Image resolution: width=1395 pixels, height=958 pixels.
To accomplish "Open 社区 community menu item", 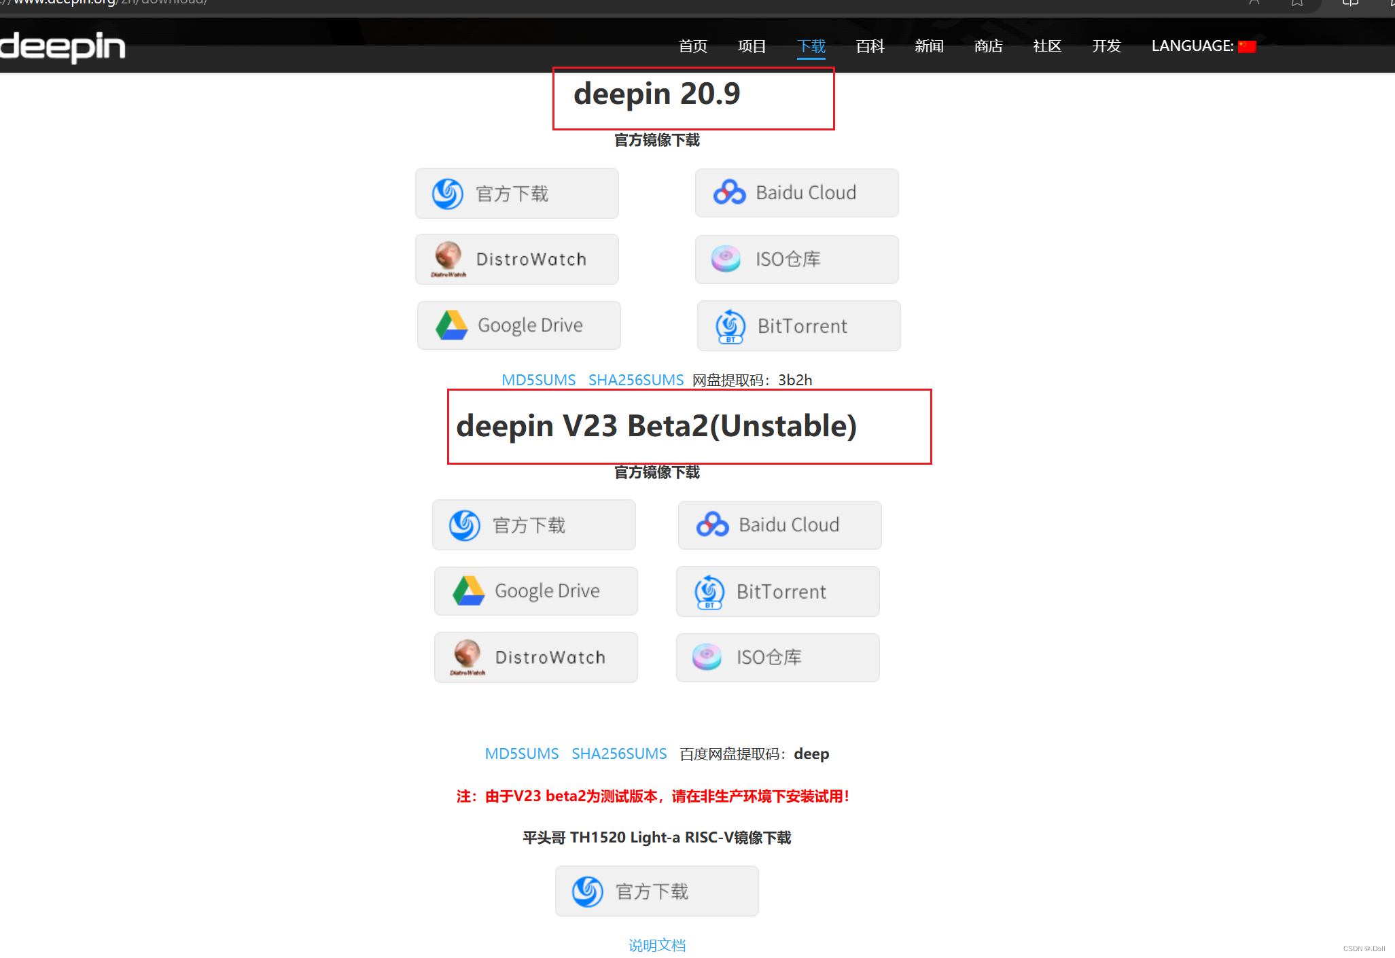I will [x=1047, y=46].
